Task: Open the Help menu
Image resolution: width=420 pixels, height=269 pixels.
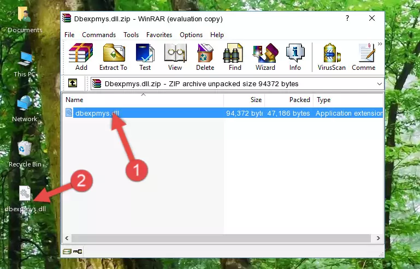Action: pyautogui.click(x=217, y=35)
